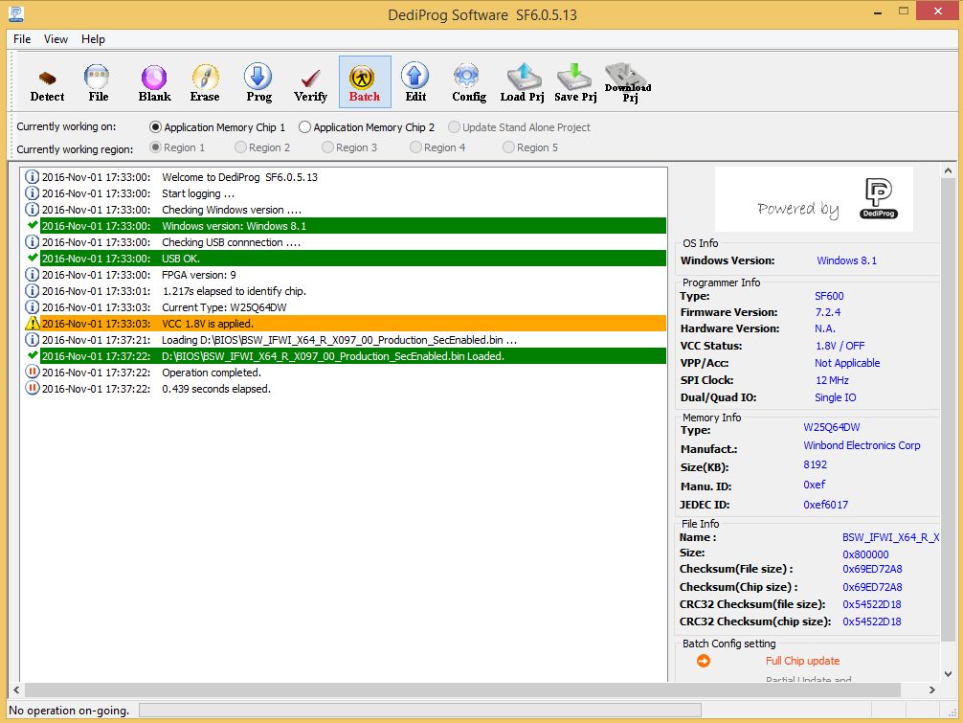Open the Edit buffer tool
This screenshot has height=723, width=963.
pos(415,82)
